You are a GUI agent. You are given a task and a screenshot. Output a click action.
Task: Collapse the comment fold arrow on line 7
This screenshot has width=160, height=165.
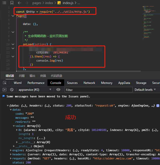tap(13, 32)
